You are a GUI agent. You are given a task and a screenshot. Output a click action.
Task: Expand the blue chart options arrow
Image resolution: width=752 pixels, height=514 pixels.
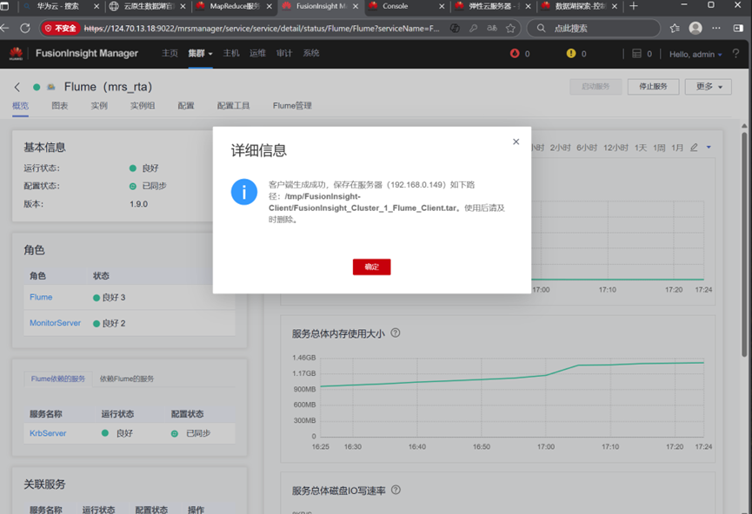709,148
